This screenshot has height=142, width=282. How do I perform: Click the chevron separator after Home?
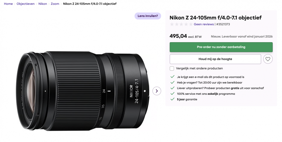click(15, 4)
